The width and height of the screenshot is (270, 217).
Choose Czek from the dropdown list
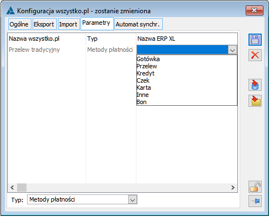(x=187, y=80)
